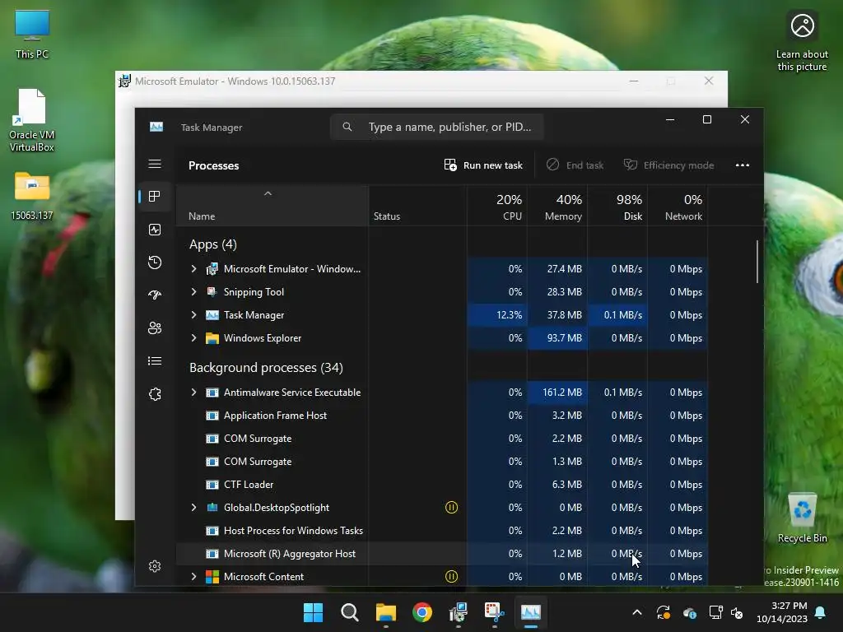Click the Snipping Tool process icon
The height and width of the screenshot is (632, 843).
click(x=212, y=292)
